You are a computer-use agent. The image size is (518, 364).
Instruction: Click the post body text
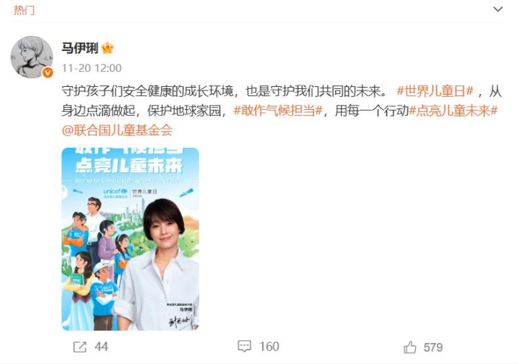click(281, 111)
